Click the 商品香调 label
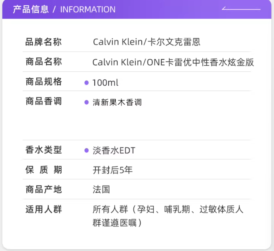This screenshot has height=251, width=274. [x=43, y=101]
